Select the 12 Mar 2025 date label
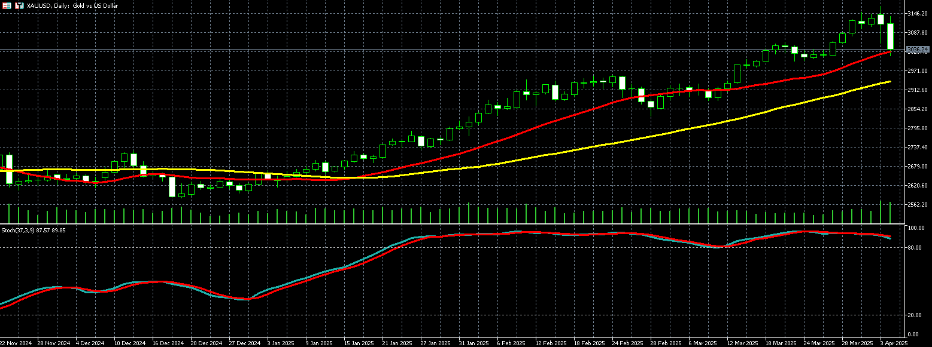932x347 pixels. pos(742,343)
